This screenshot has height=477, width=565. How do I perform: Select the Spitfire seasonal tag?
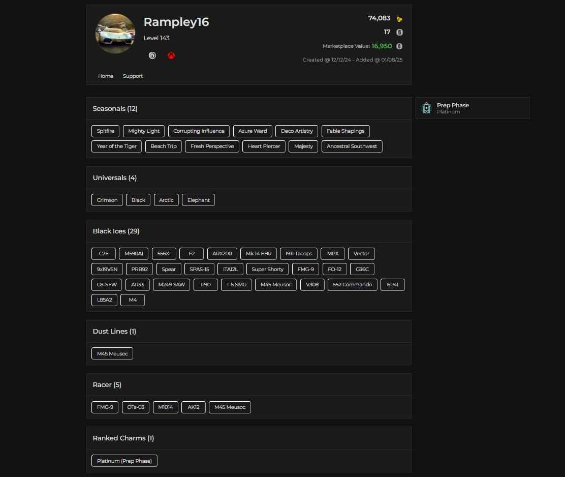coord(105,131)
